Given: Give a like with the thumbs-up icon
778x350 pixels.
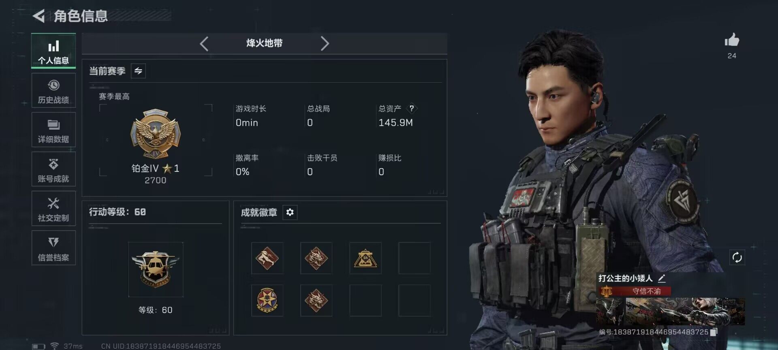Looking at the screenshot, I should point(732,40).
